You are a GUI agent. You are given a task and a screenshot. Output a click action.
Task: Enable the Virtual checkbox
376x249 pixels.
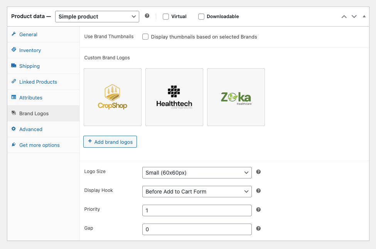point(166,17)
